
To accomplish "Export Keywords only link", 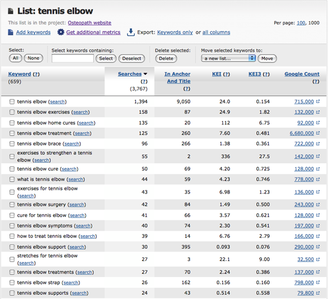I will [175, 32].
